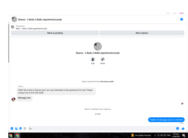Click the first Chrome taskbar icon
Screen dimensions: 188x138
[x=11, y=135]
